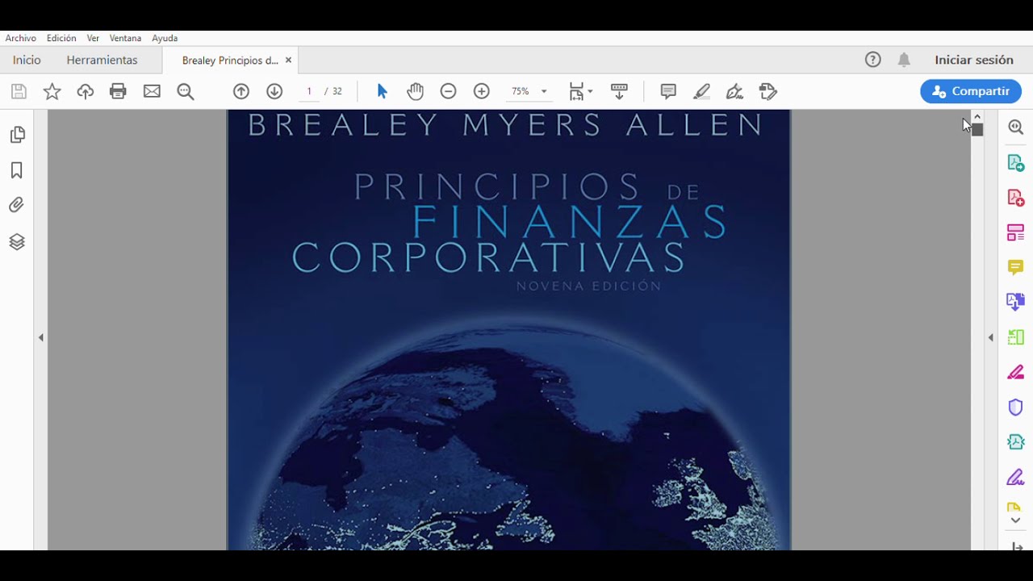Open the search tools magnifier in right pane
Screen dimensions: 1033x581
[x=1016, y=127]
